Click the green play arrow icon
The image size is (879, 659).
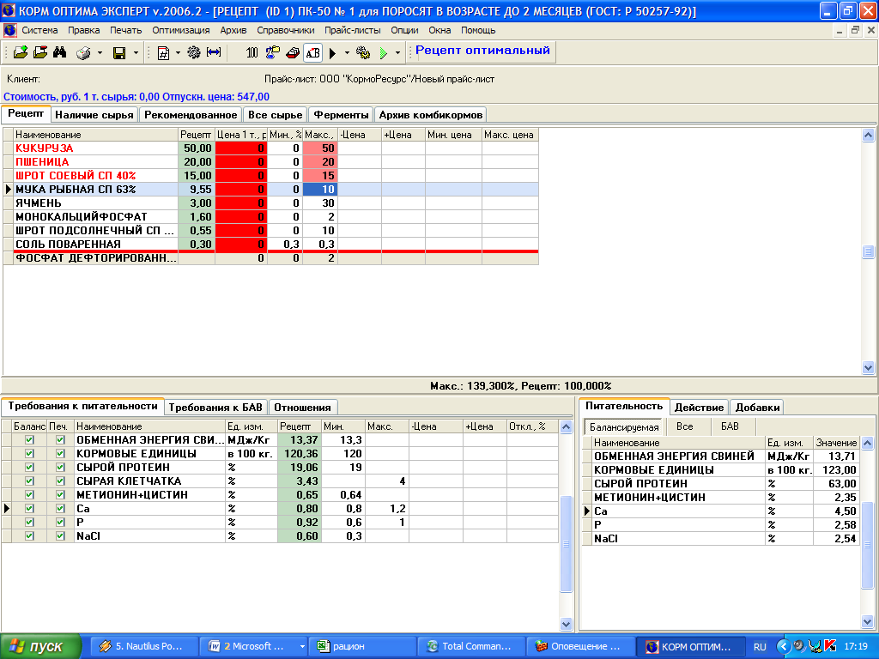click(384, 53)
